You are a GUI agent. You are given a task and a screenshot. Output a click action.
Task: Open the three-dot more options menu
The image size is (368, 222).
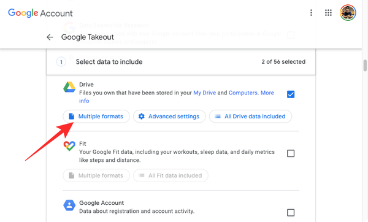coord(311,13)
